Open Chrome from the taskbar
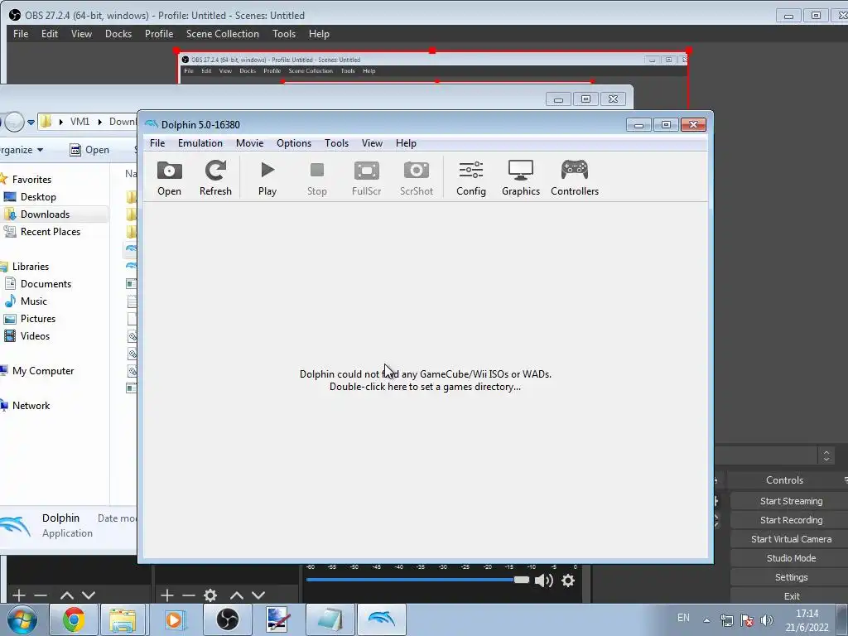This screenshot has height=636, width=848. pos(73,619)
